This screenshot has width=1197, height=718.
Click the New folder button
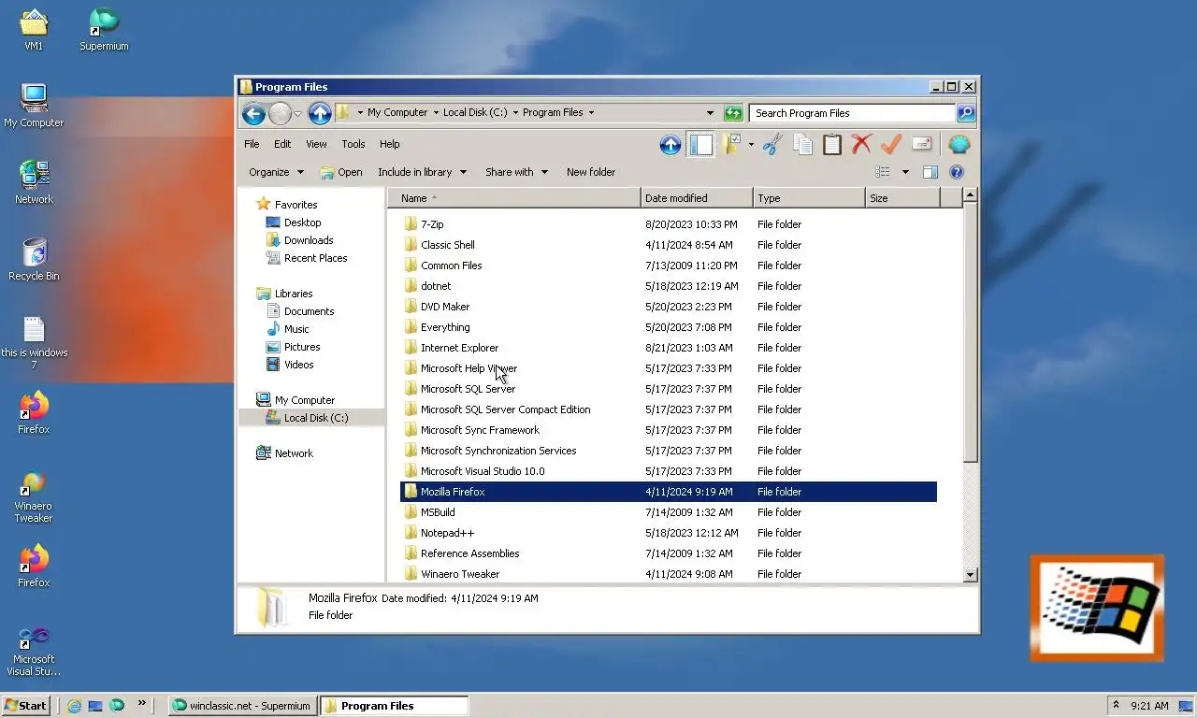(x=591, y=172)
